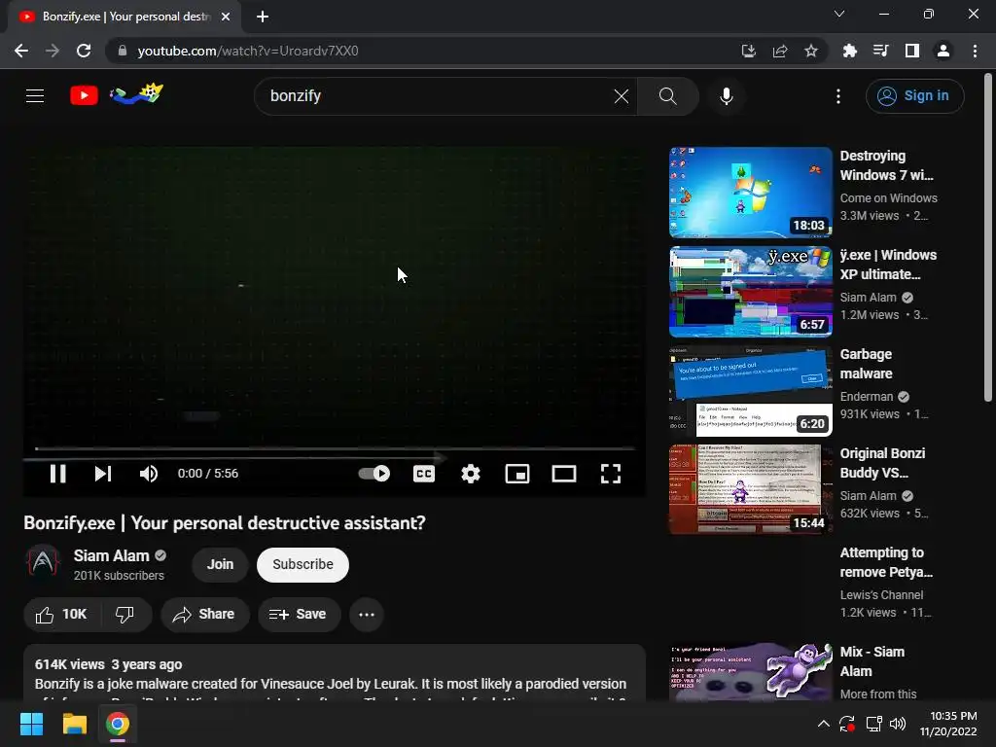Open YouTube settings three-dot menu
Viewport: 996px width, 747px height.
pyautogui.click(x=838, y=96)
